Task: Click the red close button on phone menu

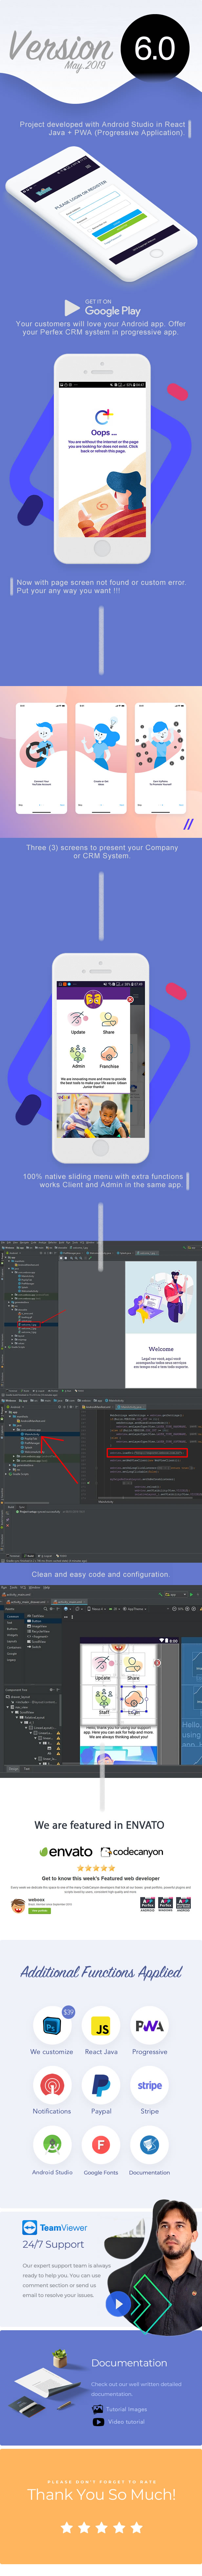Action: click(130, 999)
